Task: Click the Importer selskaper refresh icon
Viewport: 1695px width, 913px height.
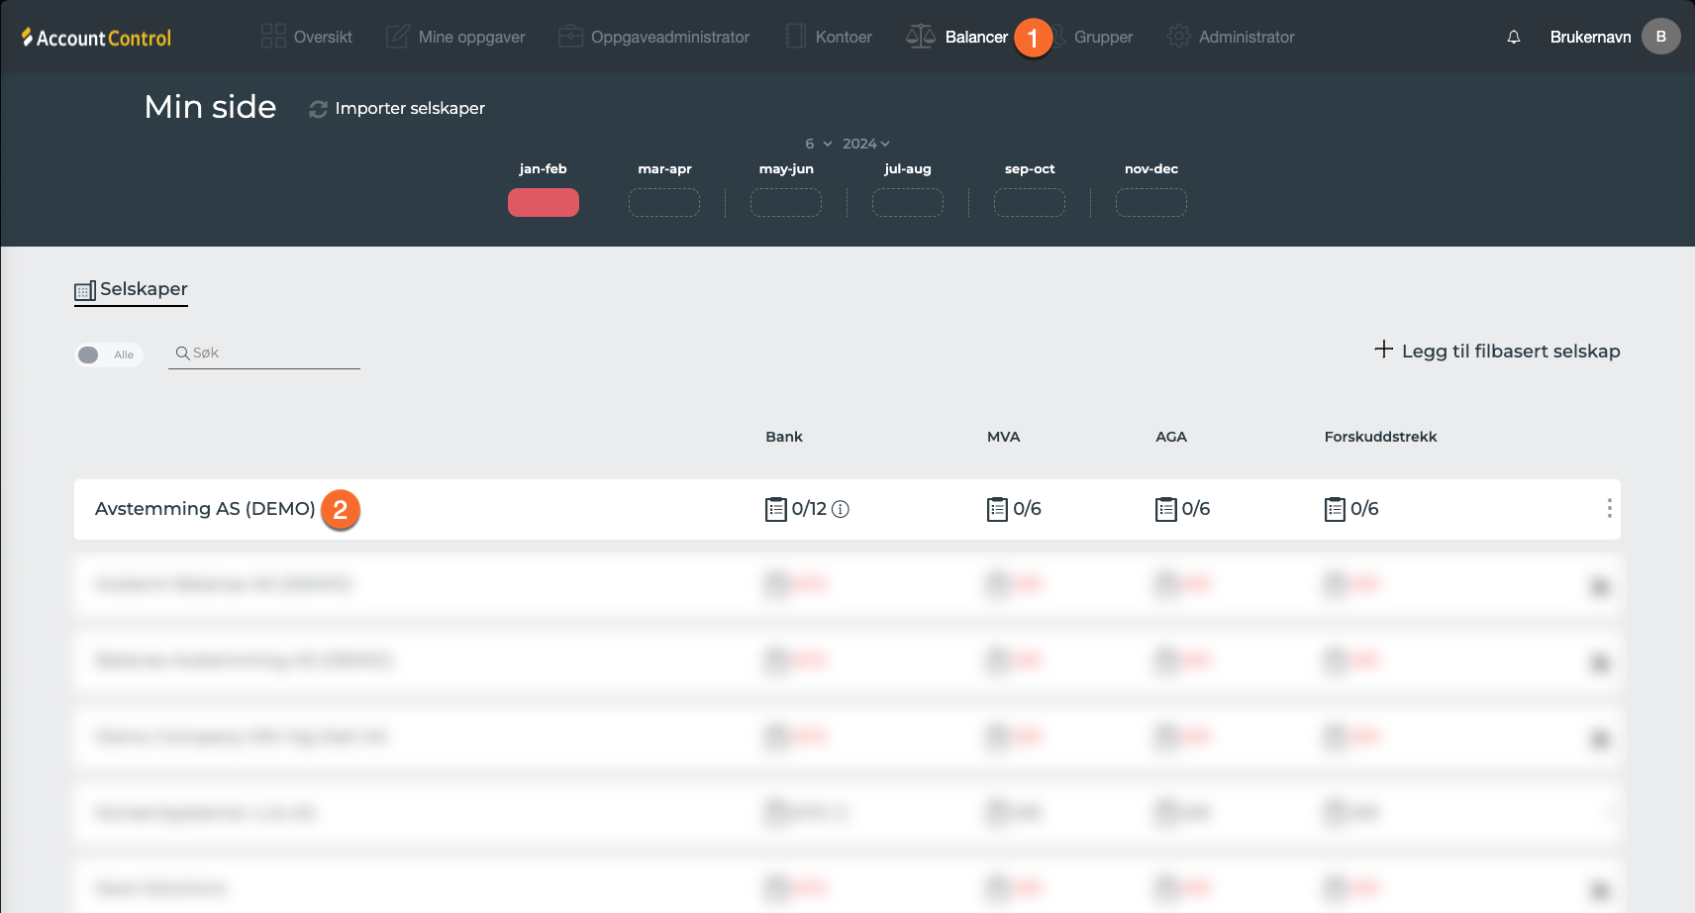Action: tap(318, 109)
